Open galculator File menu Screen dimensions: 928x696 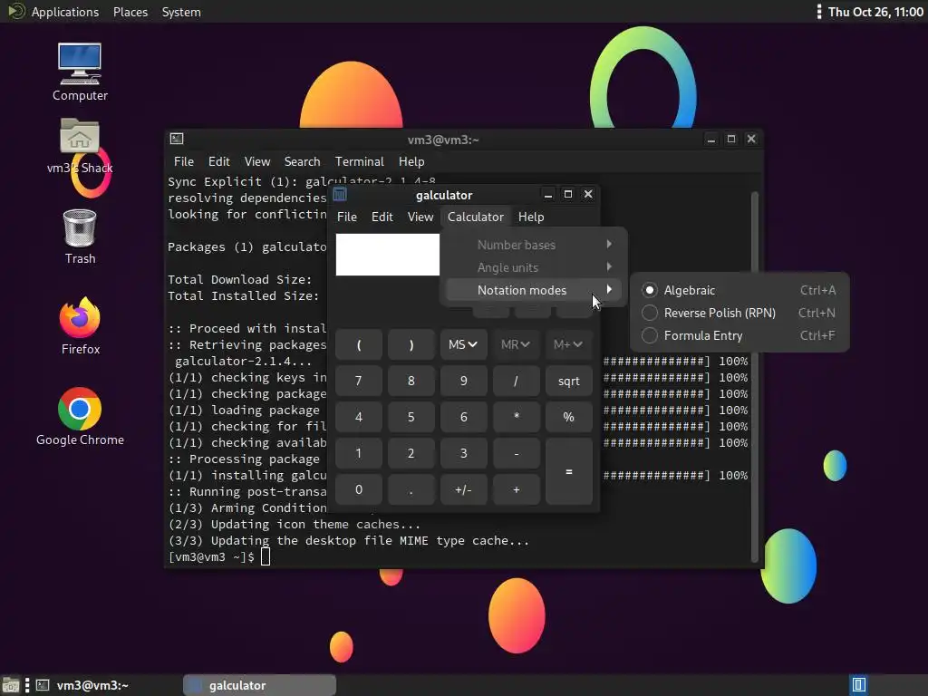point(347,217)
